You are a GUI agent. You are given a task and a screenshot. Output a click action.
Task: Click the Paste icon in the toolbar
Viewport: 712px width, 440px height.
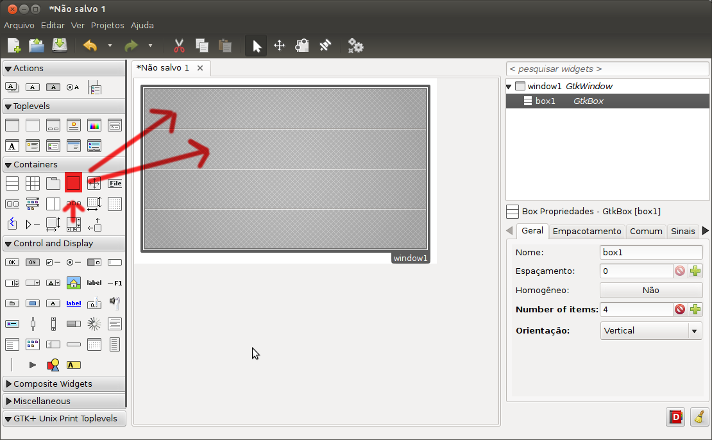click(x=225, y=46)
